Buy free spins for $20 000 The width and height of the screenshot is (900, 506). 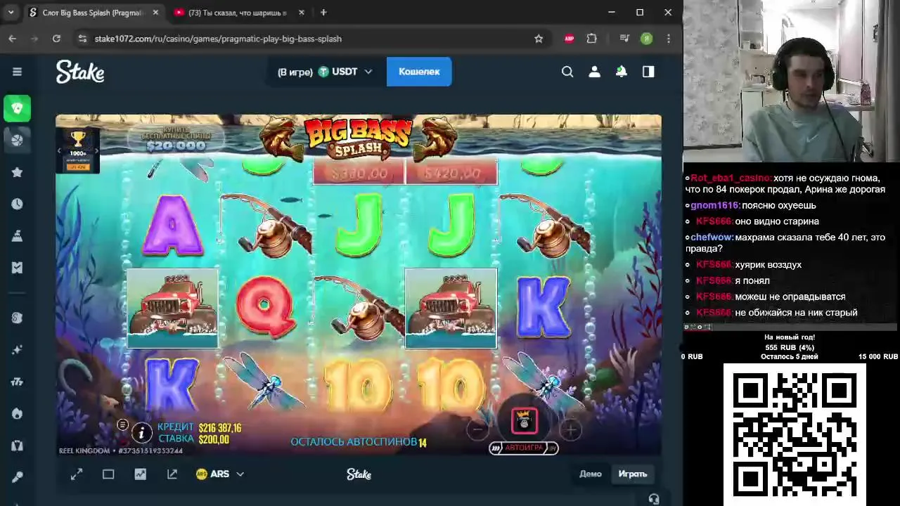pos(176,140)
